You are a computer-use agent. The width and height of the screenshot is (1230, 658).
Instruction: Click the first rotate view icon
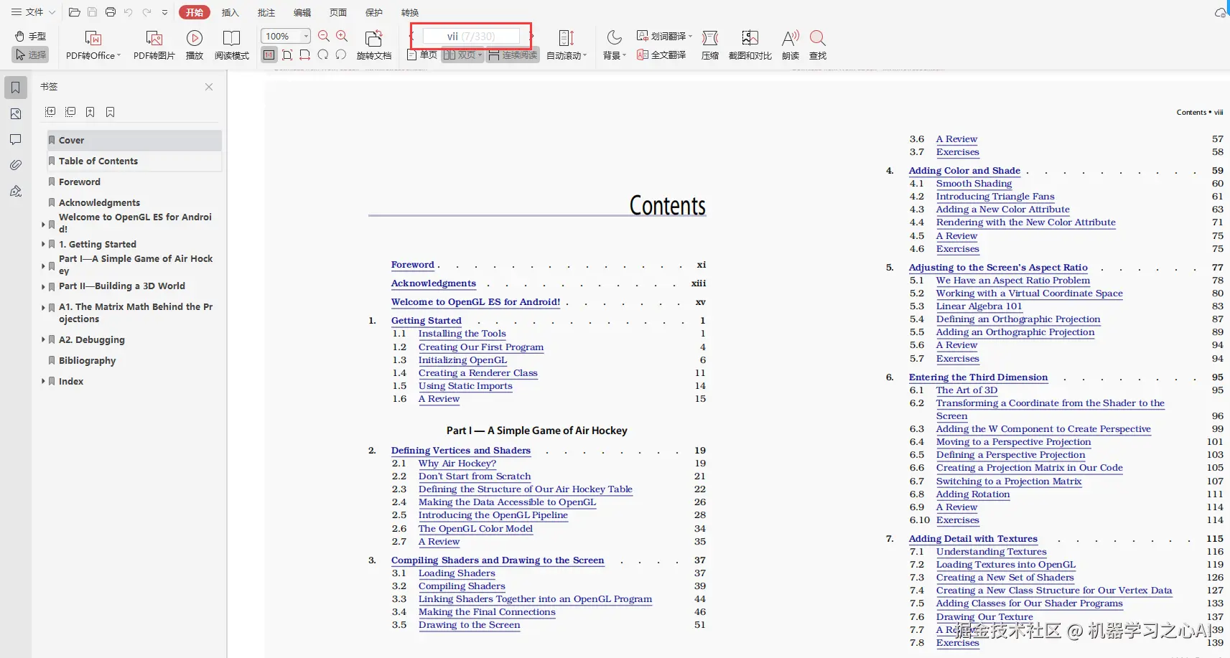click(323, 55)
